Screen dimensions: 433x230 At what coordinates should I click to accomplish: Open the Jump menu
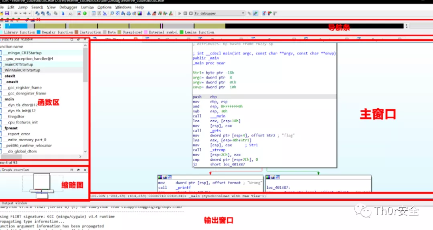tap(22, 7)
